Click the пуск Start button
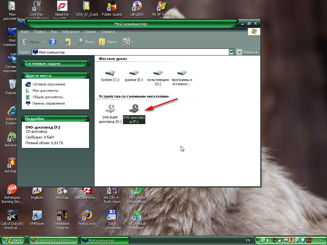 pyautogui.click(x=13, y=240)
